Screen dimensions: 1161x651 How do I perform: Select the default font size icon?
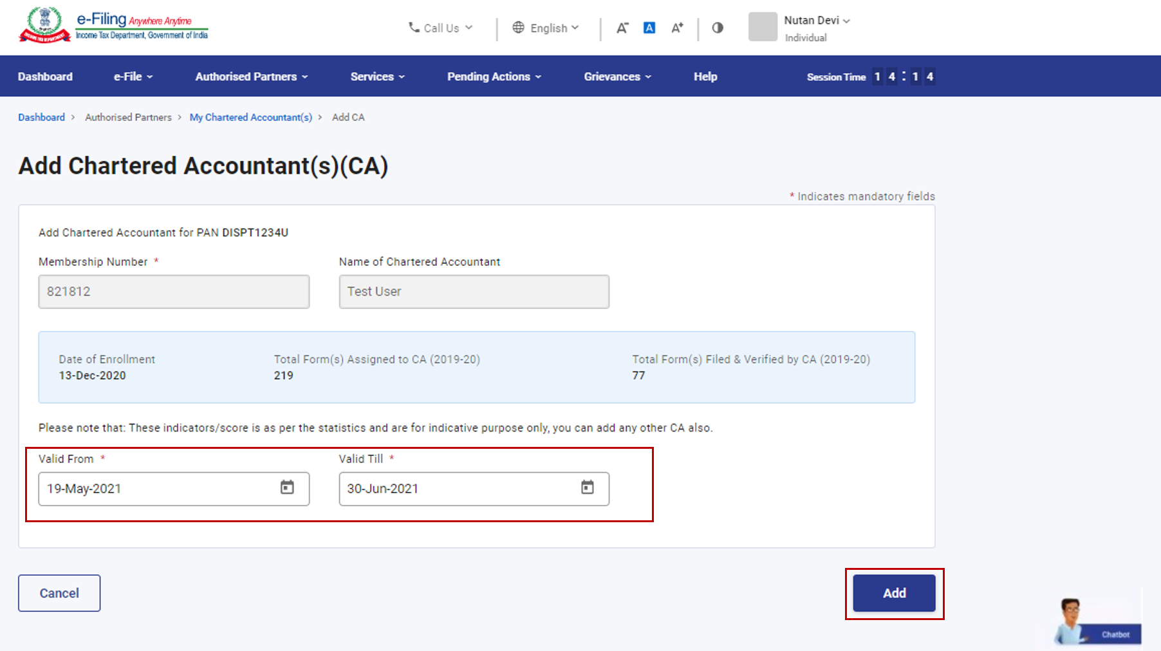[x=649, y=28]
